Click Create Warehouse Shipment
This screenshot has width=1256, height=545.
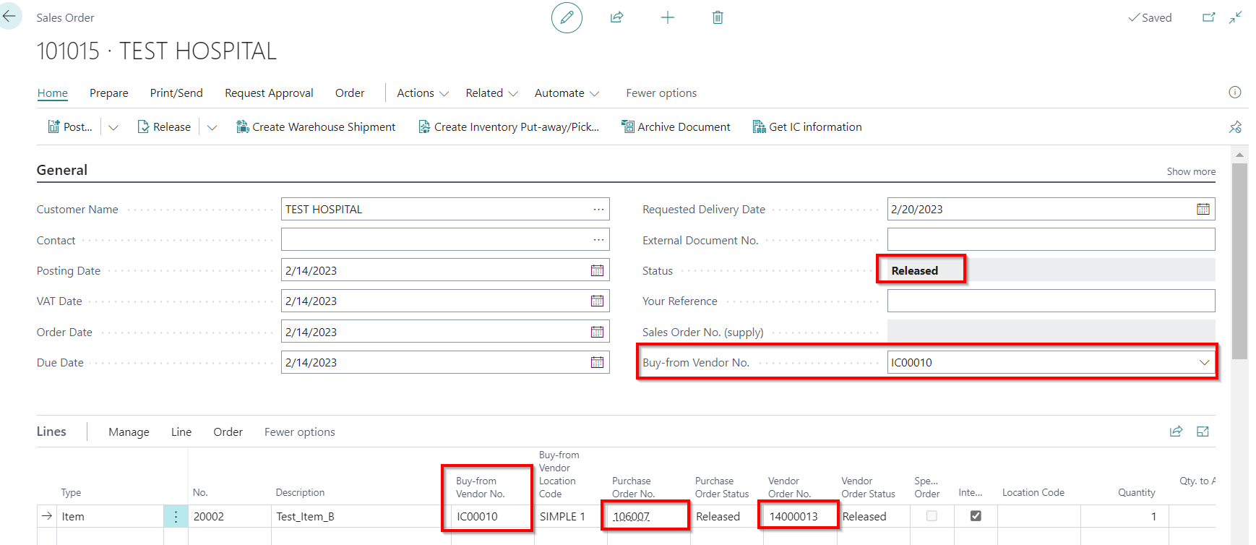click(316, 127)
